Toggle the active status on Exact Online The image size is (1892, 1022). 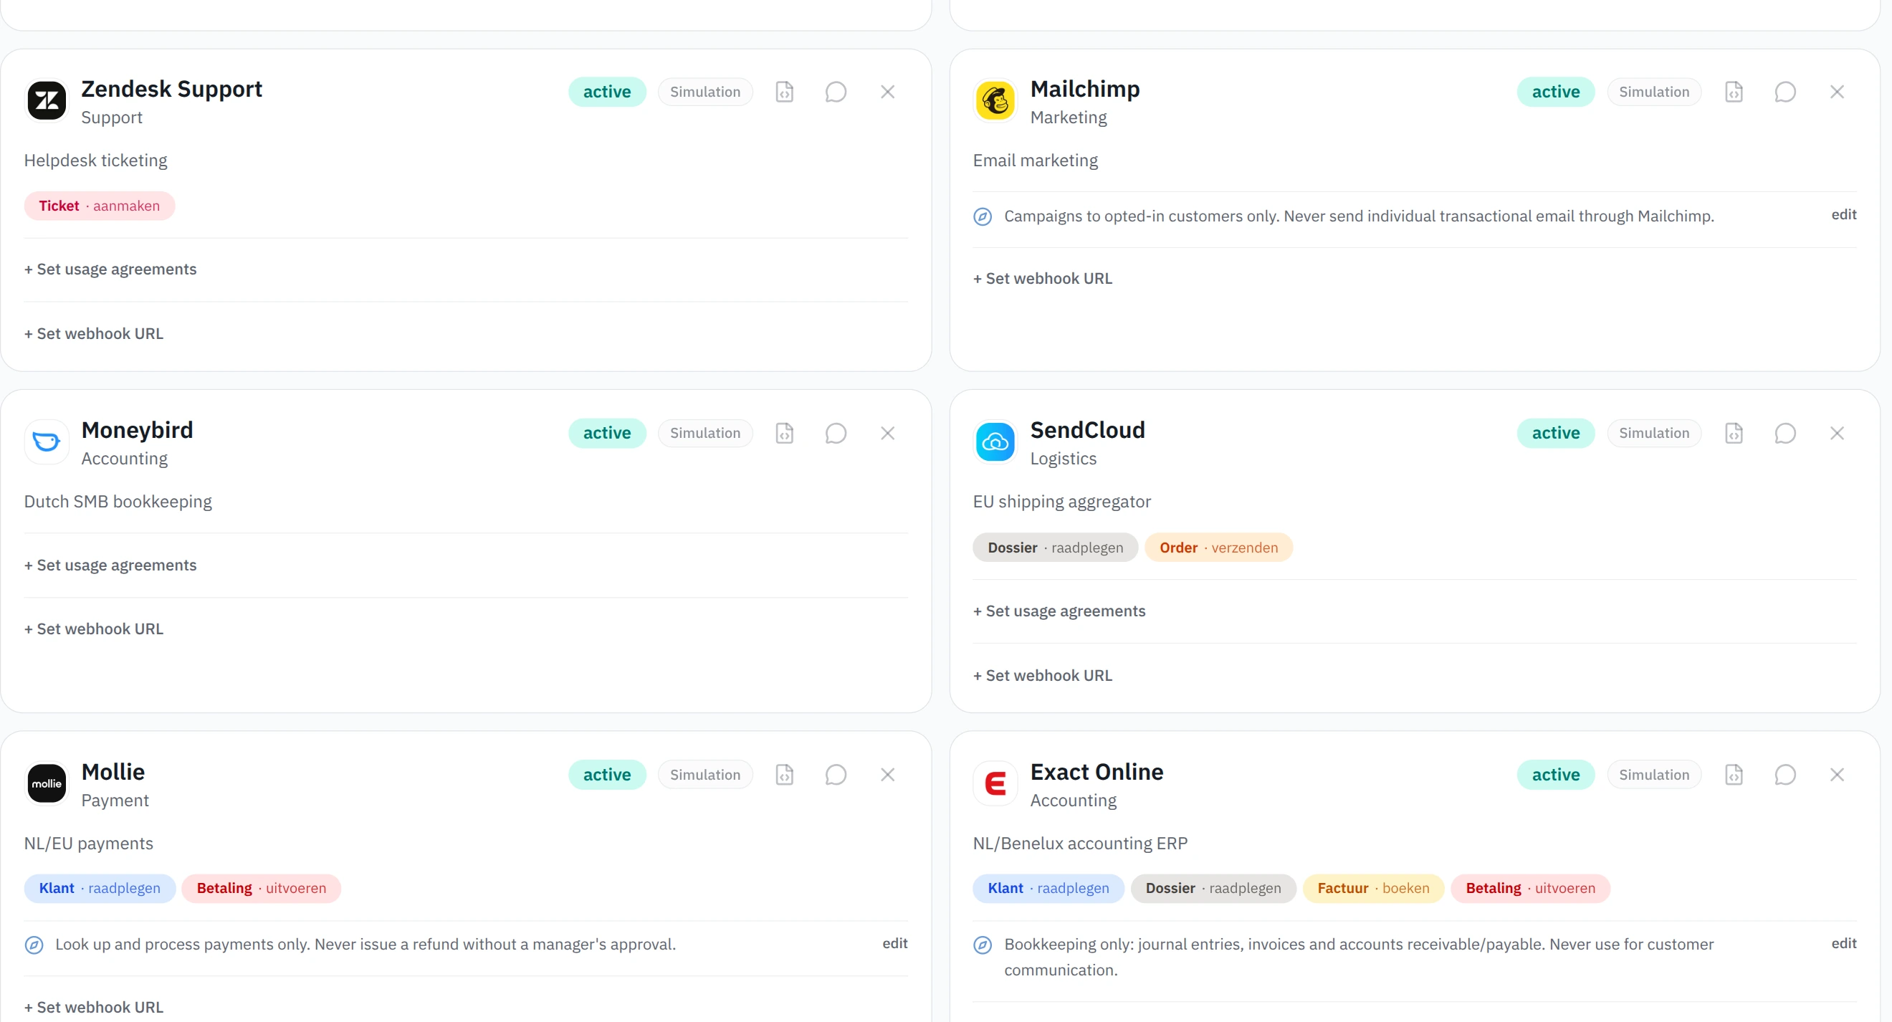[1556, 775]
